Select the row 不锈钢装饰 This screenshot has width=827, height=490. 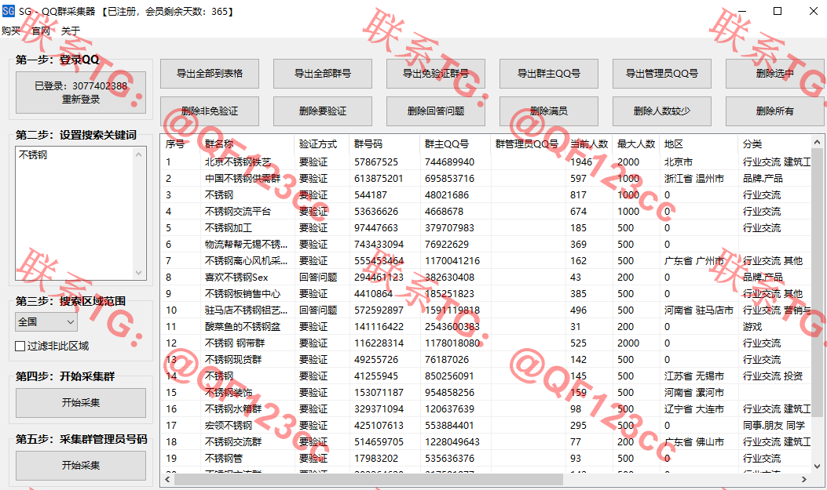[x=486, y=393]
